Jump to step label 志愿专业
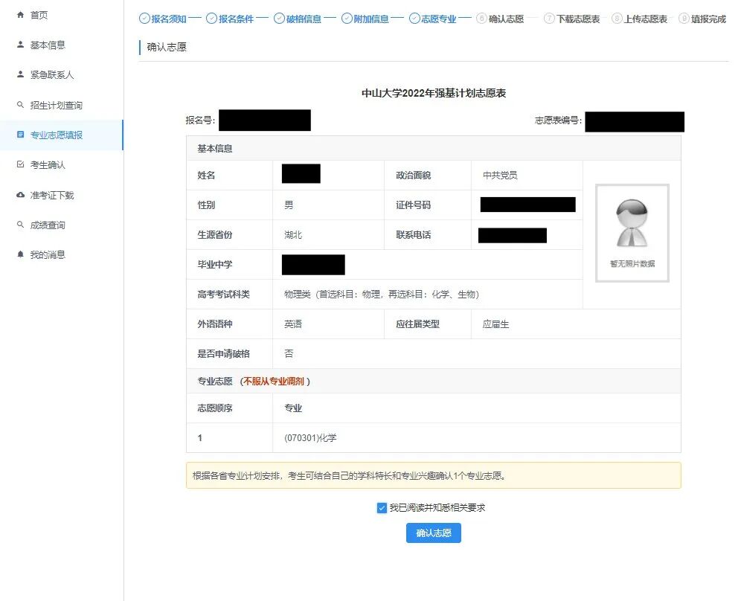This screenshot has height=601, width=741. point(439,19)
